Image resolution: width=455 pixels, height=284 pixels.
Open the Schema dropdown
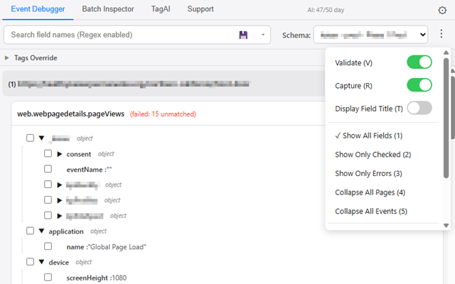pyautogui.click(x=370, y=35)
